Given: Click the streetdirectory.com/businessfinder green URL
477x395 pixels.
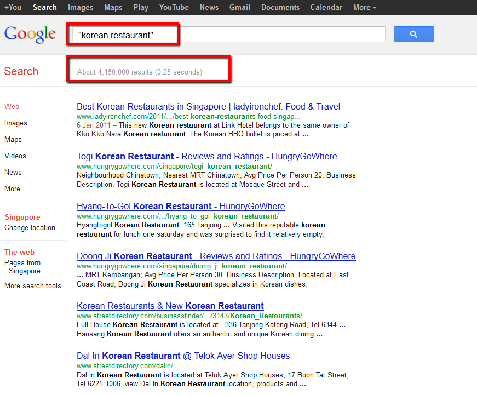Looking at the screenshot, I should [189, 316].
